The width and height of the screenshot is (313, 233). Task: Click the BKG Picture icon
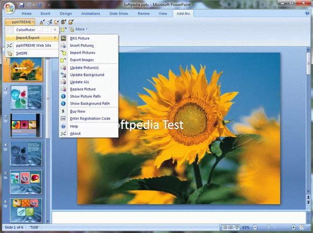tap(63, 38)
